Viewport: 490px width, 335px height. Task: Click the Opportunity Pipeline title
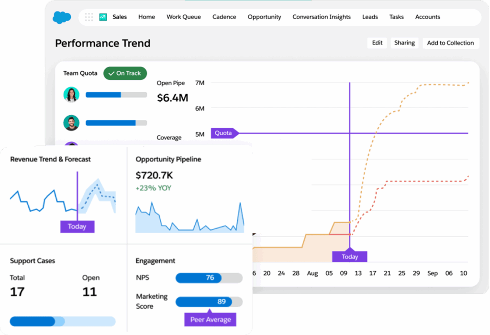click(168, 159)
